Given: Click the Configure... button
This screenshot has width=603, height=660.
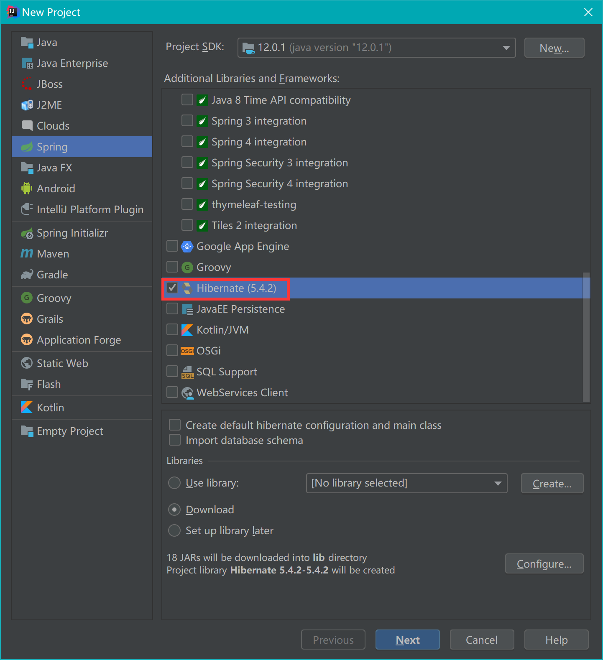Looking at the screenshot, I should pyautogui.click(x=544, y=563).
